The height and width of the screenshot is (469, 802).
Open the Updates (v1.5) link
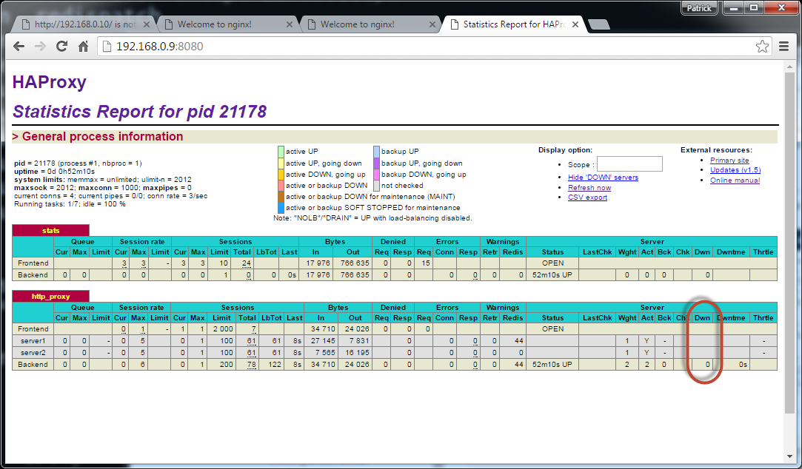pyautogui.click(x=735, y=169)
